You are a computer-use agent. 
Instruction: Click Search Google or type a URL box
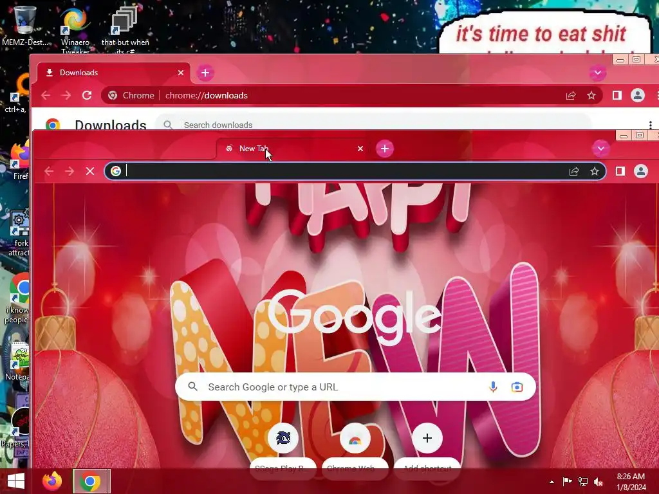coord(355,387)
